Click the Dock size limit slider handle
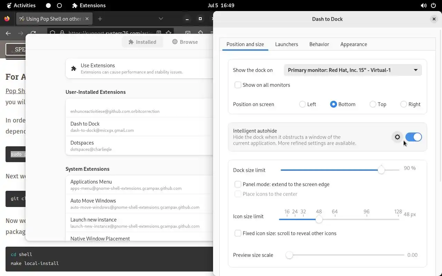The image size is (442, 276). click(x=381, y=170)
